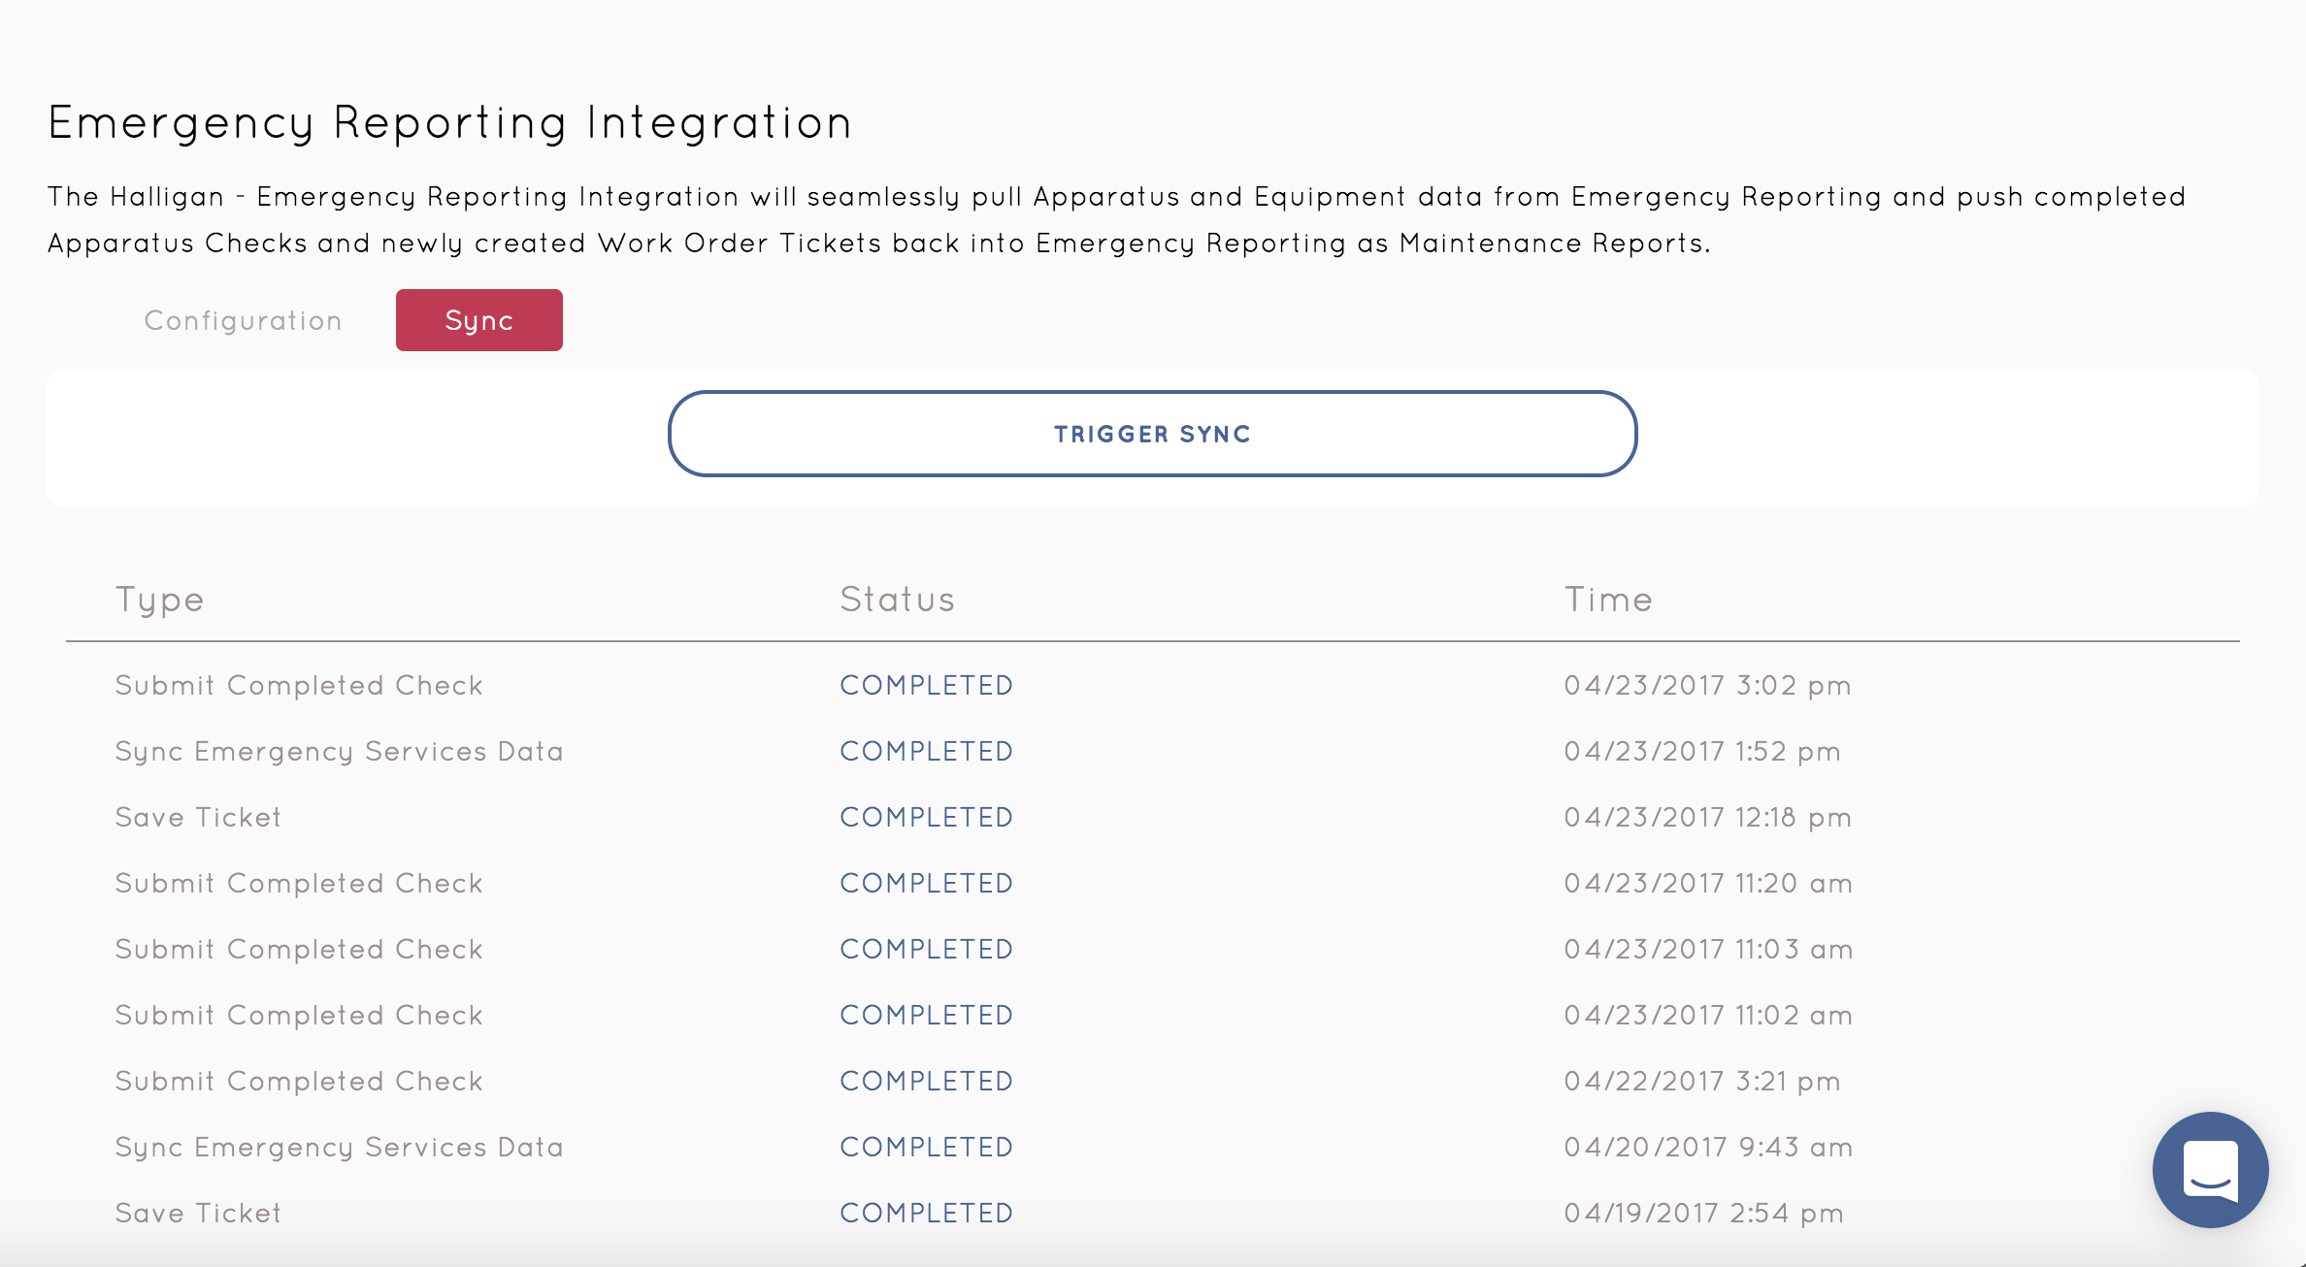Click the Trigger Sync button
The width and height of the screenshot is (2306, 1267).
click(x=1151, y=435)
